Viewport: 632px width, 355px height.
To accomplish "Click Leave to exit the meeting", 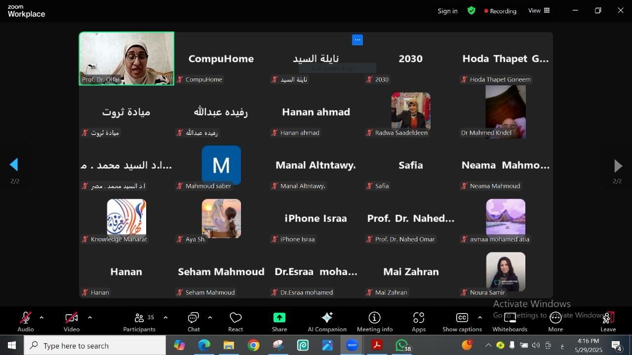I will tap(608, 321).
